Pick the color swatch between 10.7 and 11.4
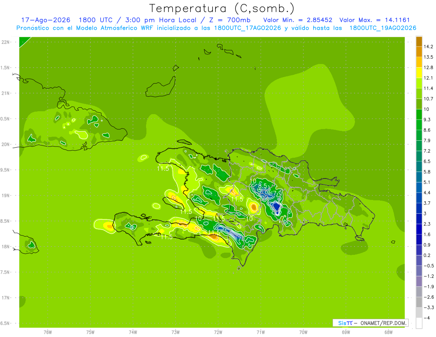This screenshot has height=337, width=436. [x=419, y=94]
